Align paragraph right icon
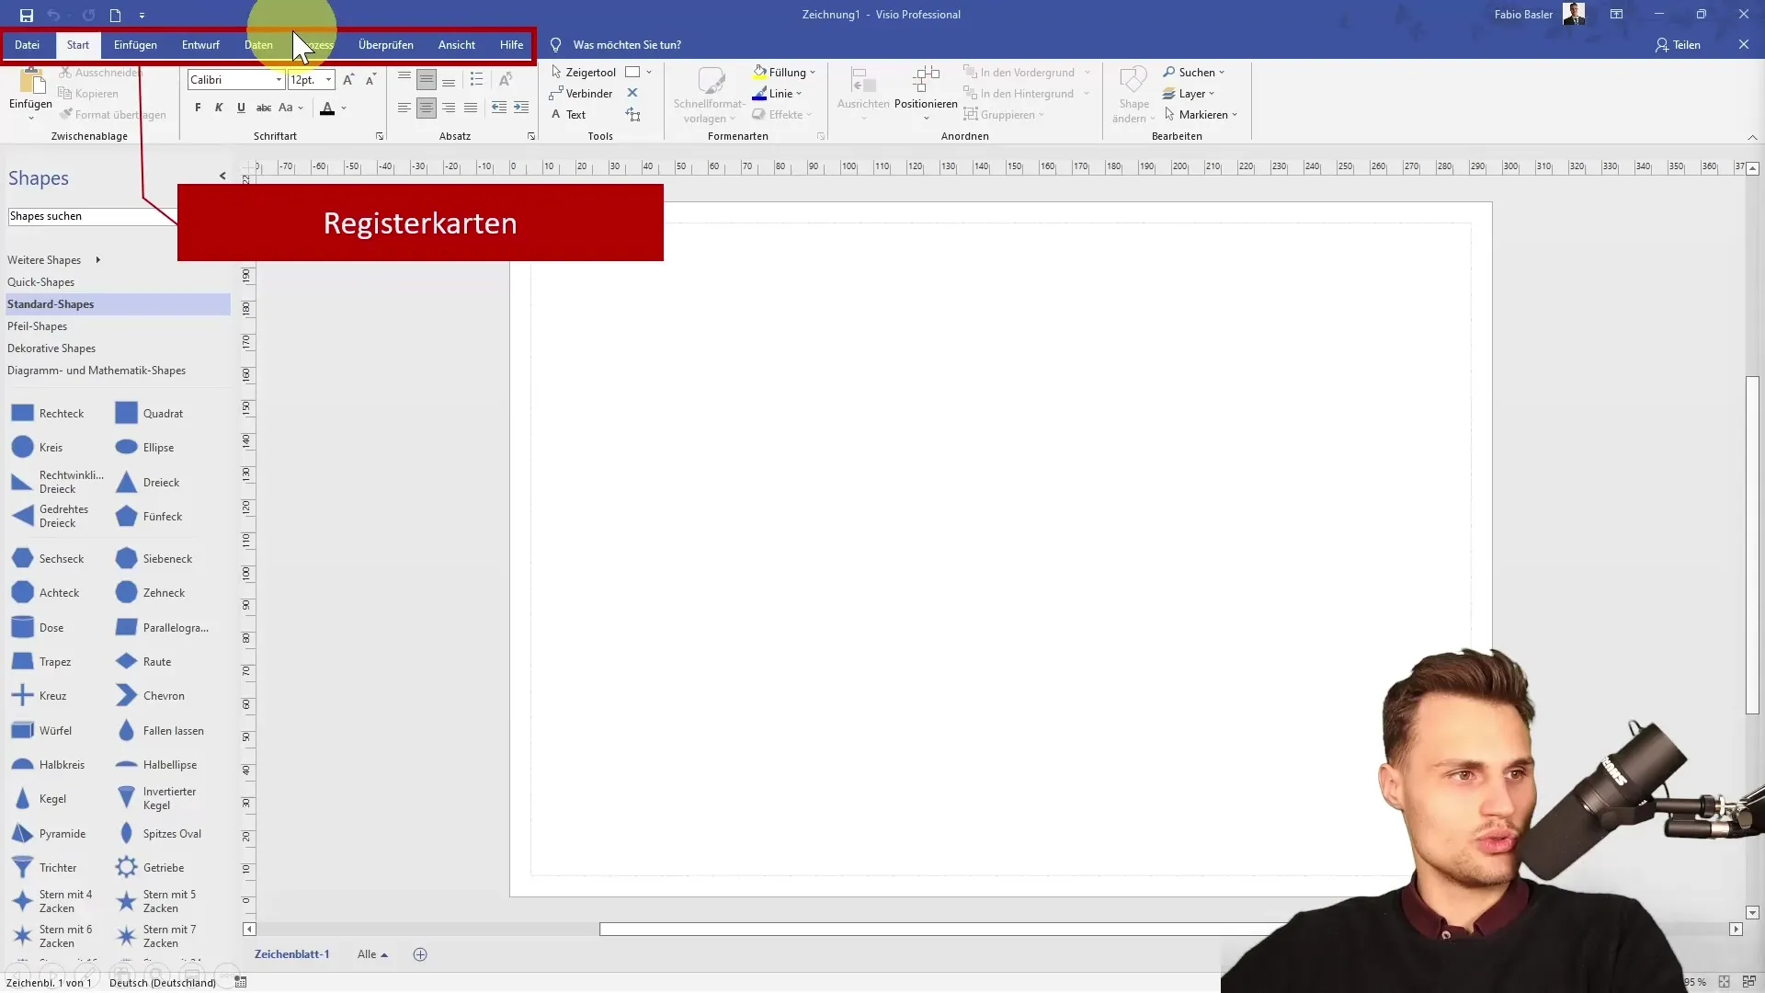1765x993 pixels. pos(449,108)
